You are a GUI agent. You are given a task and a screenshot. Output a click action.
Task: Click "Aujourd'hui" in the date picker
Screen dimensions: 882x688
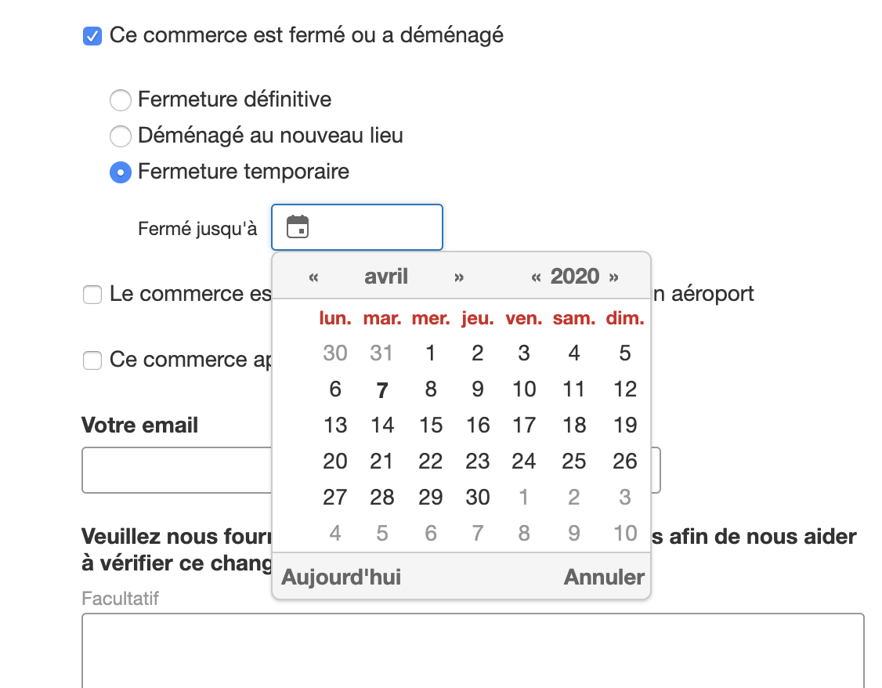pos(342,578)
